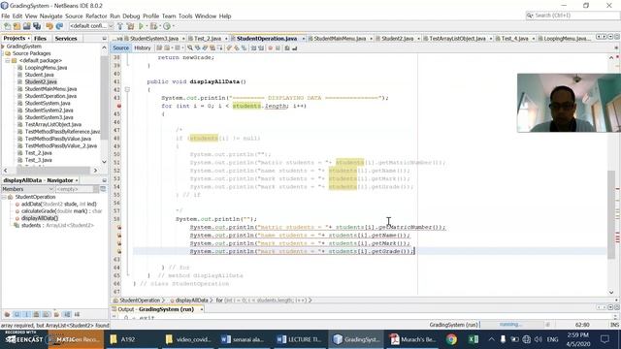621x349 pixels.
Task: Switch to the StudentMainMenu.java tab
Action: coord(340,39)
